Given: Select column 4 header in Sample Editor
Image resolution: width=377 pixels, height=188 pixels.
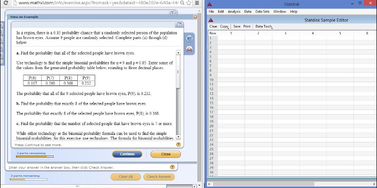Looking at the screenshot, I should 312,33.
